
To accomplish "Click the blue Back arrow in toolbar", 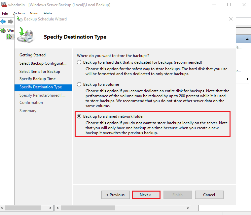I will pos(3,21).
